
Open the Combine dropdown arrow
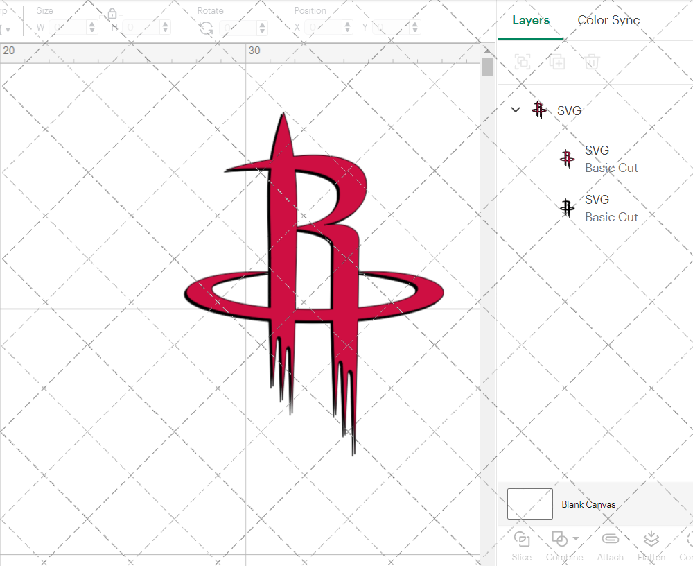click(575, 538)
